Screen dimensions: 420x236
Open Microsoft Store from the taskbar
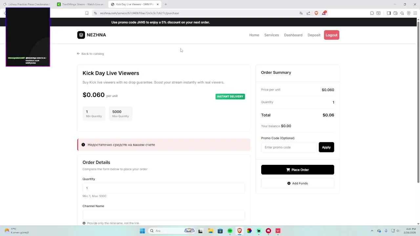220,231
